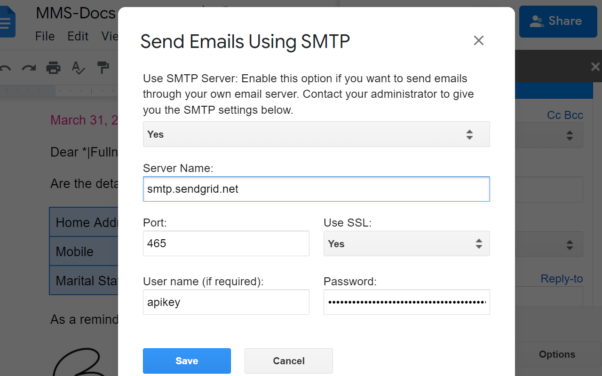Open the dropdown beside Cc Bcc field
This screenshot has width=602, height=376.
tap(569, 135)
